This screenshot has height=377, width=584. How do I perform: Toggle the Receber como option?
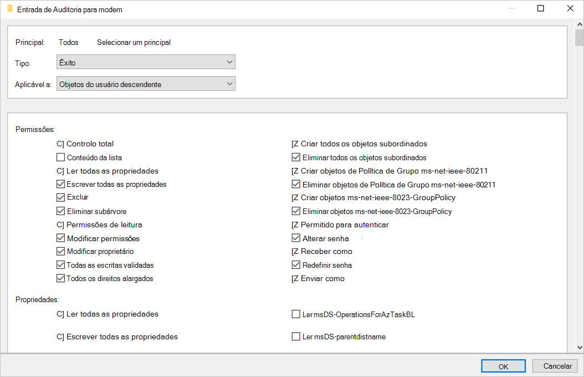(295, 252)
